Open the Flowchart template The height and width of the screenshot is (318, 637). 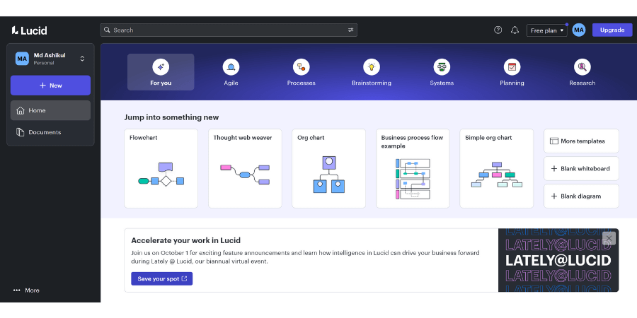(161, 168)
